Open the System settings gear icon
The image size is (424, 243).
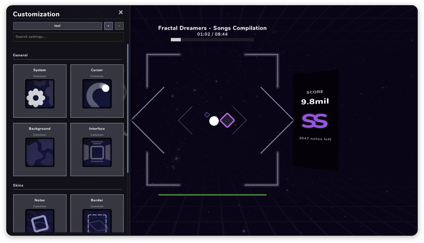tap(40, 94)
